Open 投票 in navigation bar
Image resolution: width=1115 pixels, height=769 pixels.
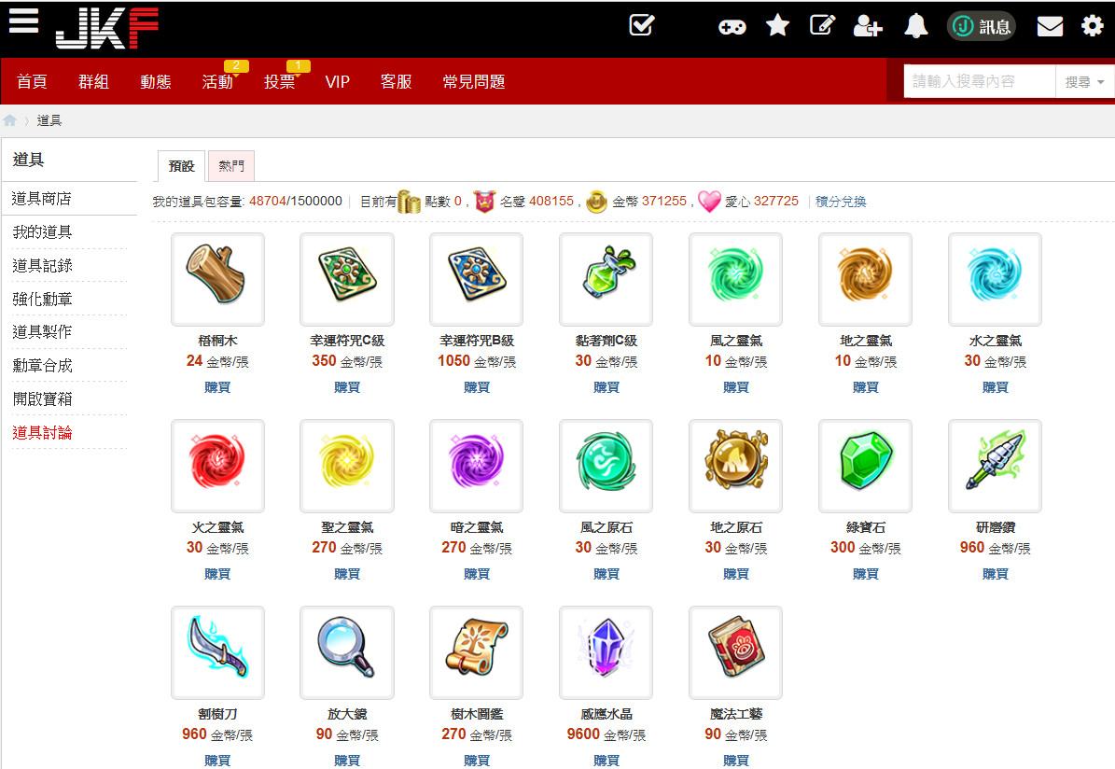pyautogui.click(x=280, y=82)
